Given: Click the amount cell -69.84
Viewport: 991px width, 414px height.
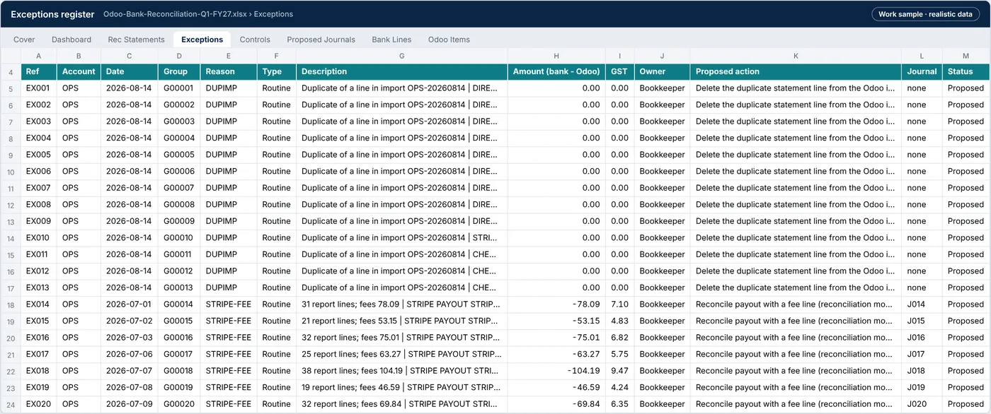Looking at the screenshot, I should [556, 404].
